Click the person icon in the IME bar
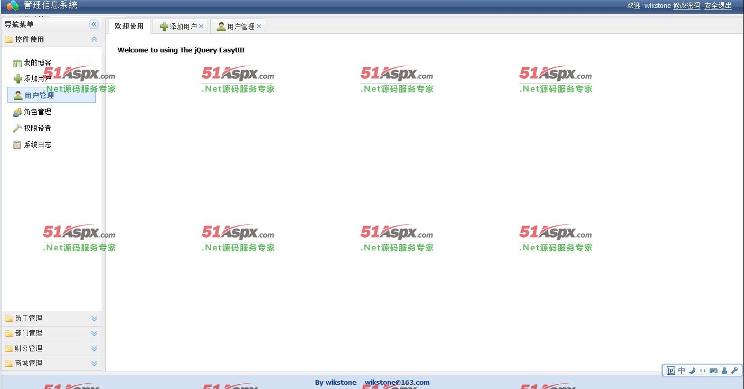This screenshot has height=389, width=744. click(x=724, y=370)
